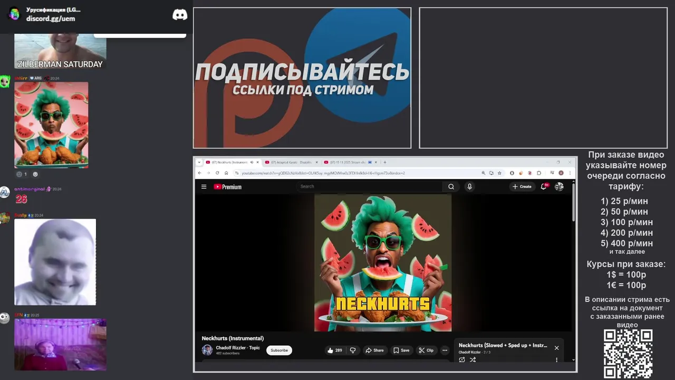This screenshot has height=380, width=675.
Task: Toggle playlist shuffle icon
Action: 472,359
